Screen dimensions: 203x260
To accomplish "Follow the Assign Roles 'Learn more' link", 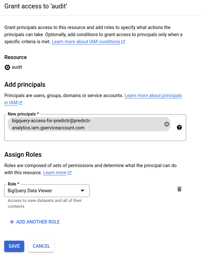I will point(55,173).
